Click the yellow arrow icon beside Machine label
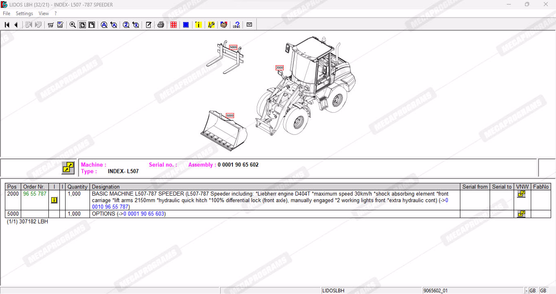This screenshot has height=294, width=556. (x=68, y=168)
